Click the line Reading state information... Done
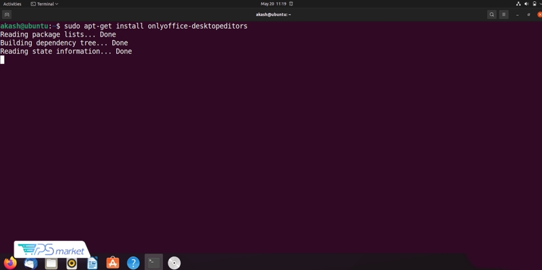The width and height of the screenshot is (542, 270). (x=66, y=52)
